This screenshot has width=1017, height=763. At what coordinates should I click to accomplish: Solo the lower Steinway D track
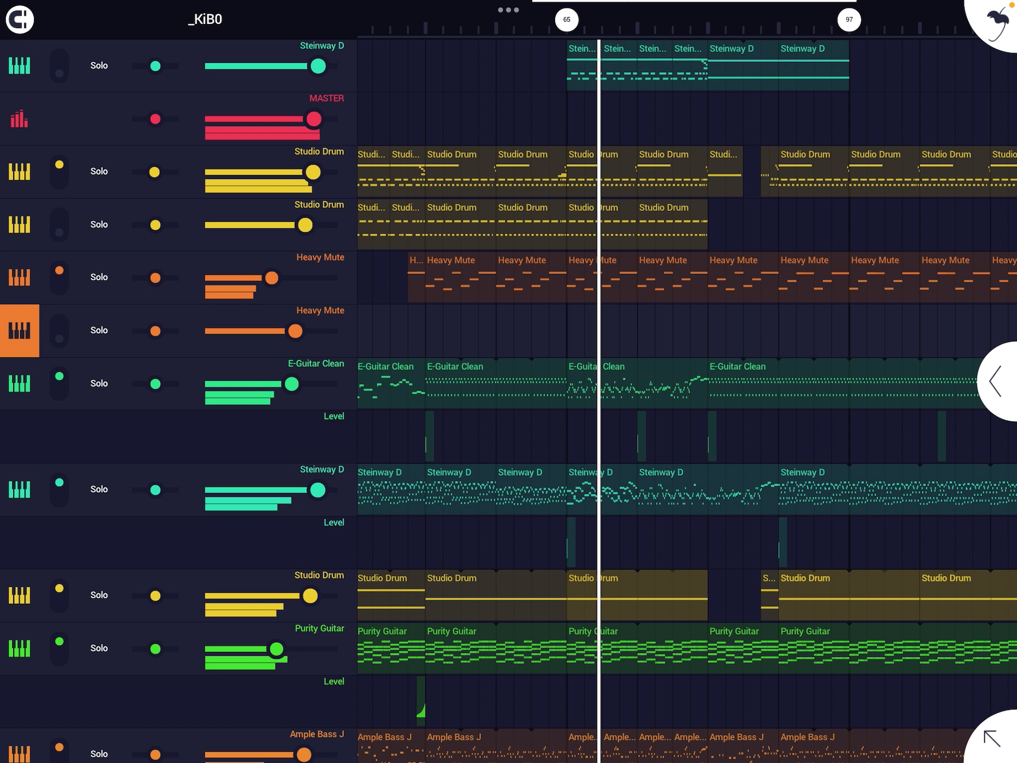tap(99, 489)
